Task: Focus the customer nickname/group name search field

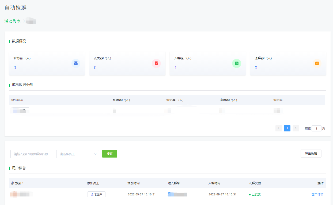Action: click(32, 154)
